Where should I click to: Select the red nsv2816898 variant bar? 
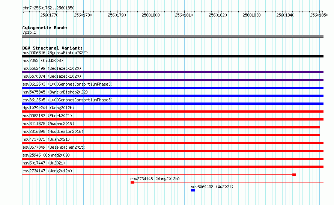(x=171, y=135)
